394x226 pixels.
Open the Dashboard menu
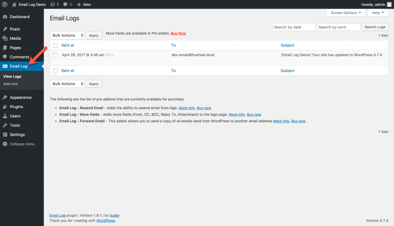22,17
